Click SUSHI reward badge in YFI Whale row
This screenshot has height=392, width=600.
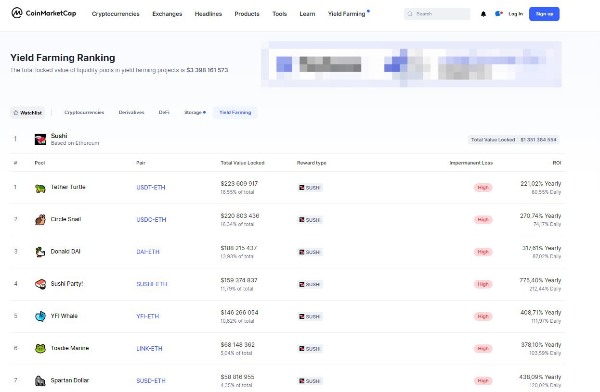[310, 316]
